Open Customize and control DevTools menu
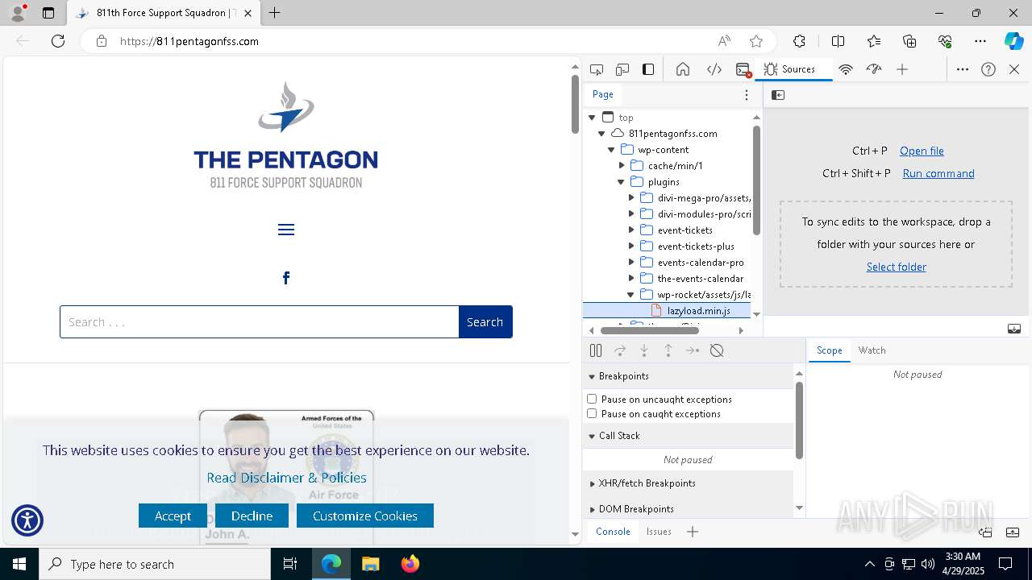Viewport: 1032px width, 580px height. (x=963, y=69)
